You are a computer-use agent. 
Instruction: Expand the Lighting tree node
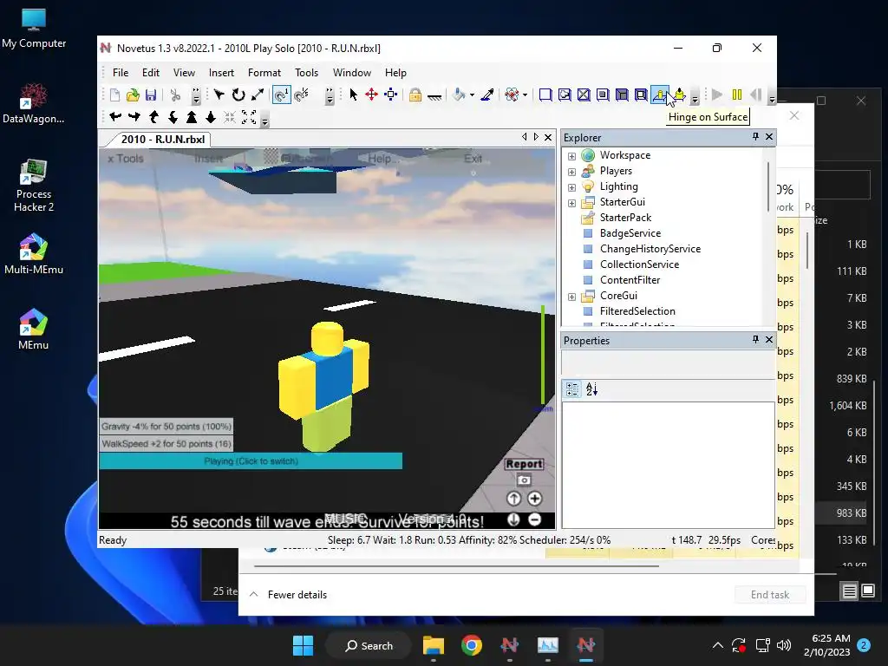coord(572,187)
